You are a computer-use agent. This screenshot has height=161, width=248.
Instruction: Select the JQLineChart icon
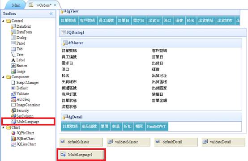13,144
